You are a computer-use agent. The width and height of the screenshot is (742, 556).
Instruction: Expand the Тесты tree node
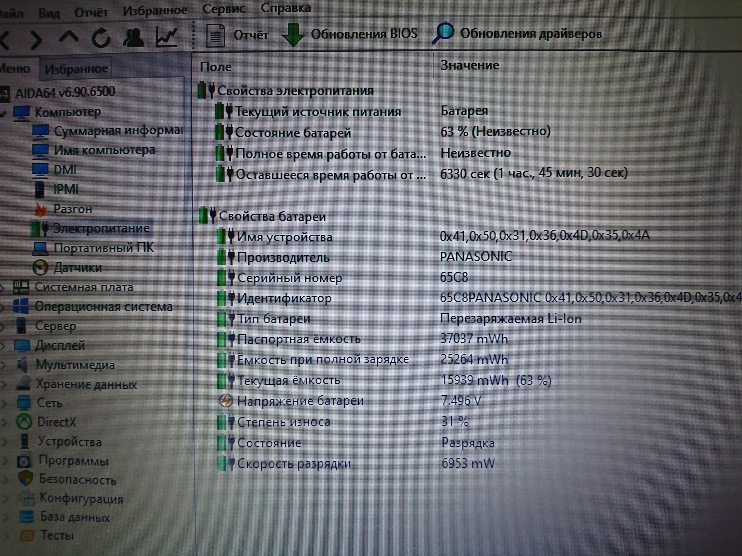pyautogui.click(x=6, y=536)
